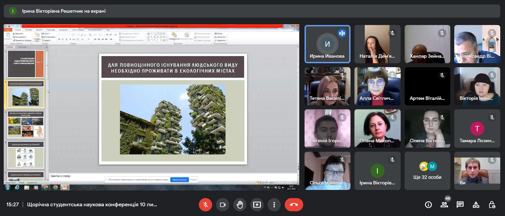Image resolution: width=505 pixels, height=216 pixels.
Task: Toggle italic (К) formatting
Action: click(63, 39)
